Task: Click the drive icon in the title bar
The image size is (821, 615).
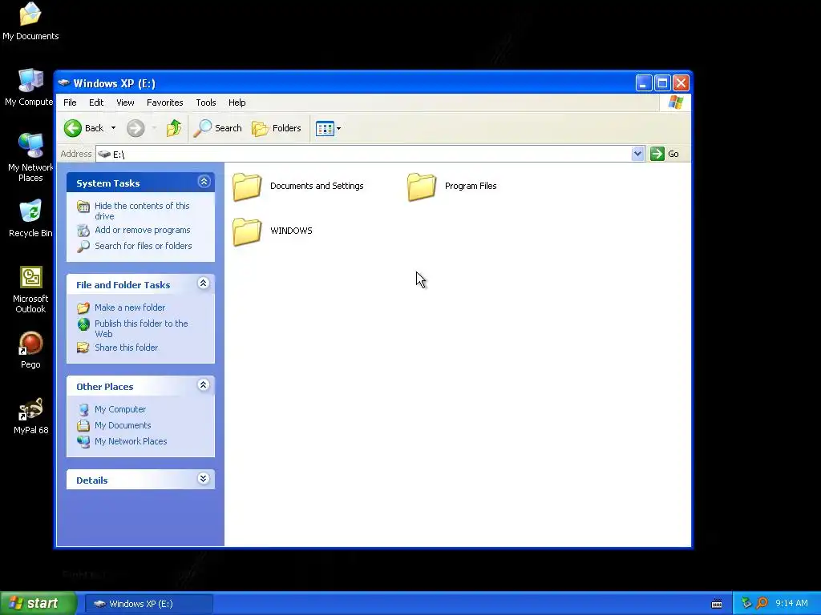Action: (64, 82)
